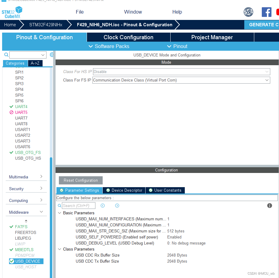Open the category search combo box
Viewport: 279px width, 278px height.
28,55
